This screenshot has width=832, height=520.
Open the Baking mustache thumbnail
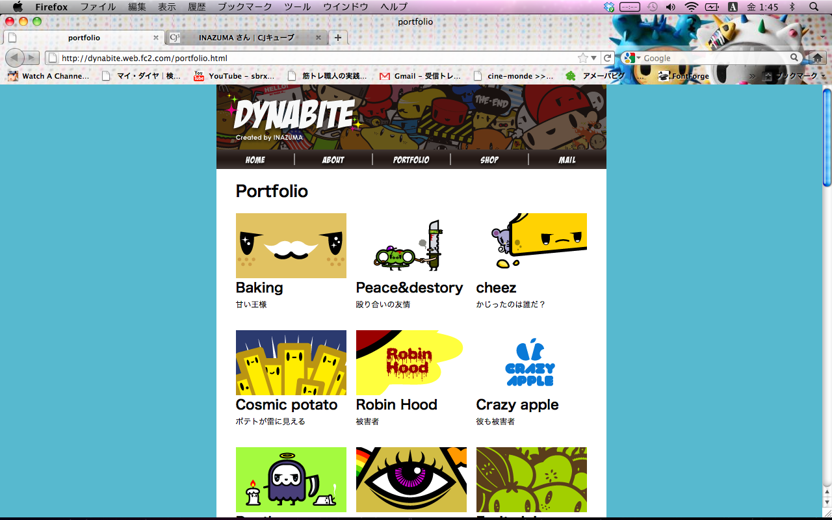[291, 246]
